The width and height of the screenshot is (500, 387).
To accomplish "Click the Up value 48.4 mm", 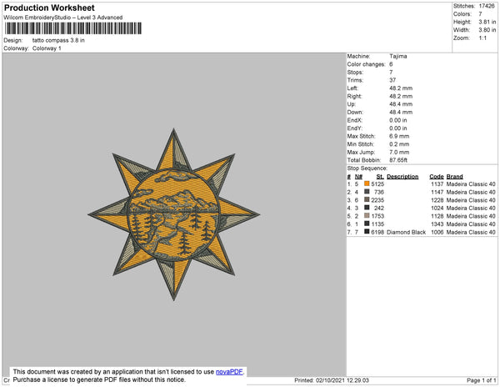I will click(401, 104).
